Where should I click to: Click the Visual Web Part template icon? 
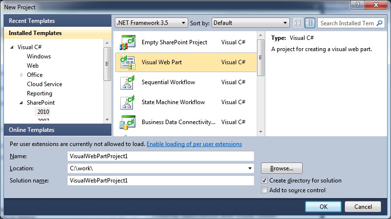tap(128, 62)
